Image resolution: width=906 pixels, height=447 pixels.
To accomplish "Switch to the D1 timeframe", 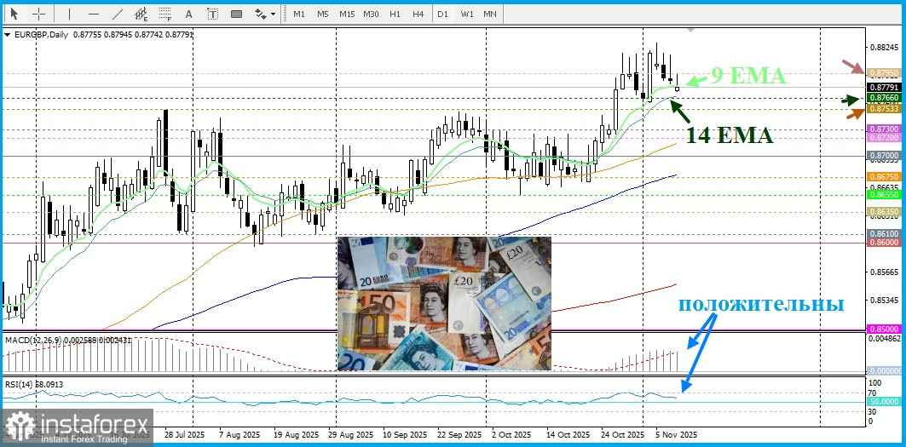I will 442,14.
